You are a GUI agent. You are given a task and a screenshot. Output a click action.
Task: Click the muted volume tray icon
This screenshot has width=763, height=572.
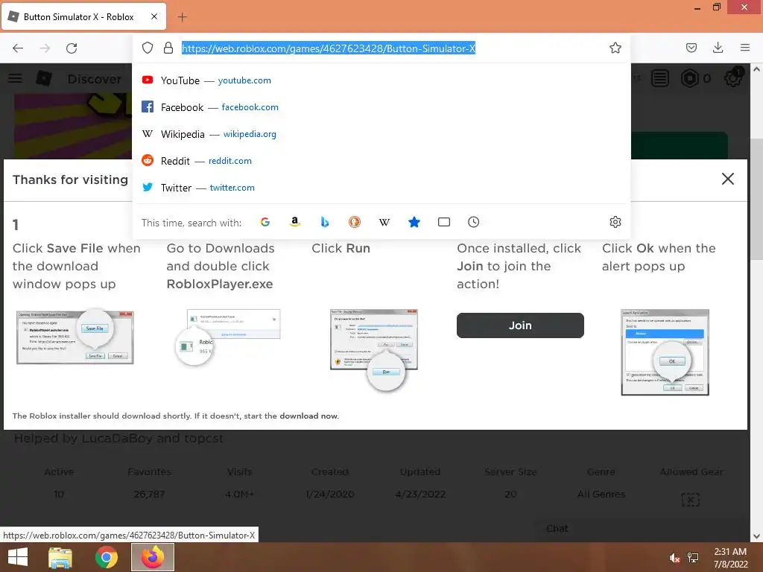(674, 558)
